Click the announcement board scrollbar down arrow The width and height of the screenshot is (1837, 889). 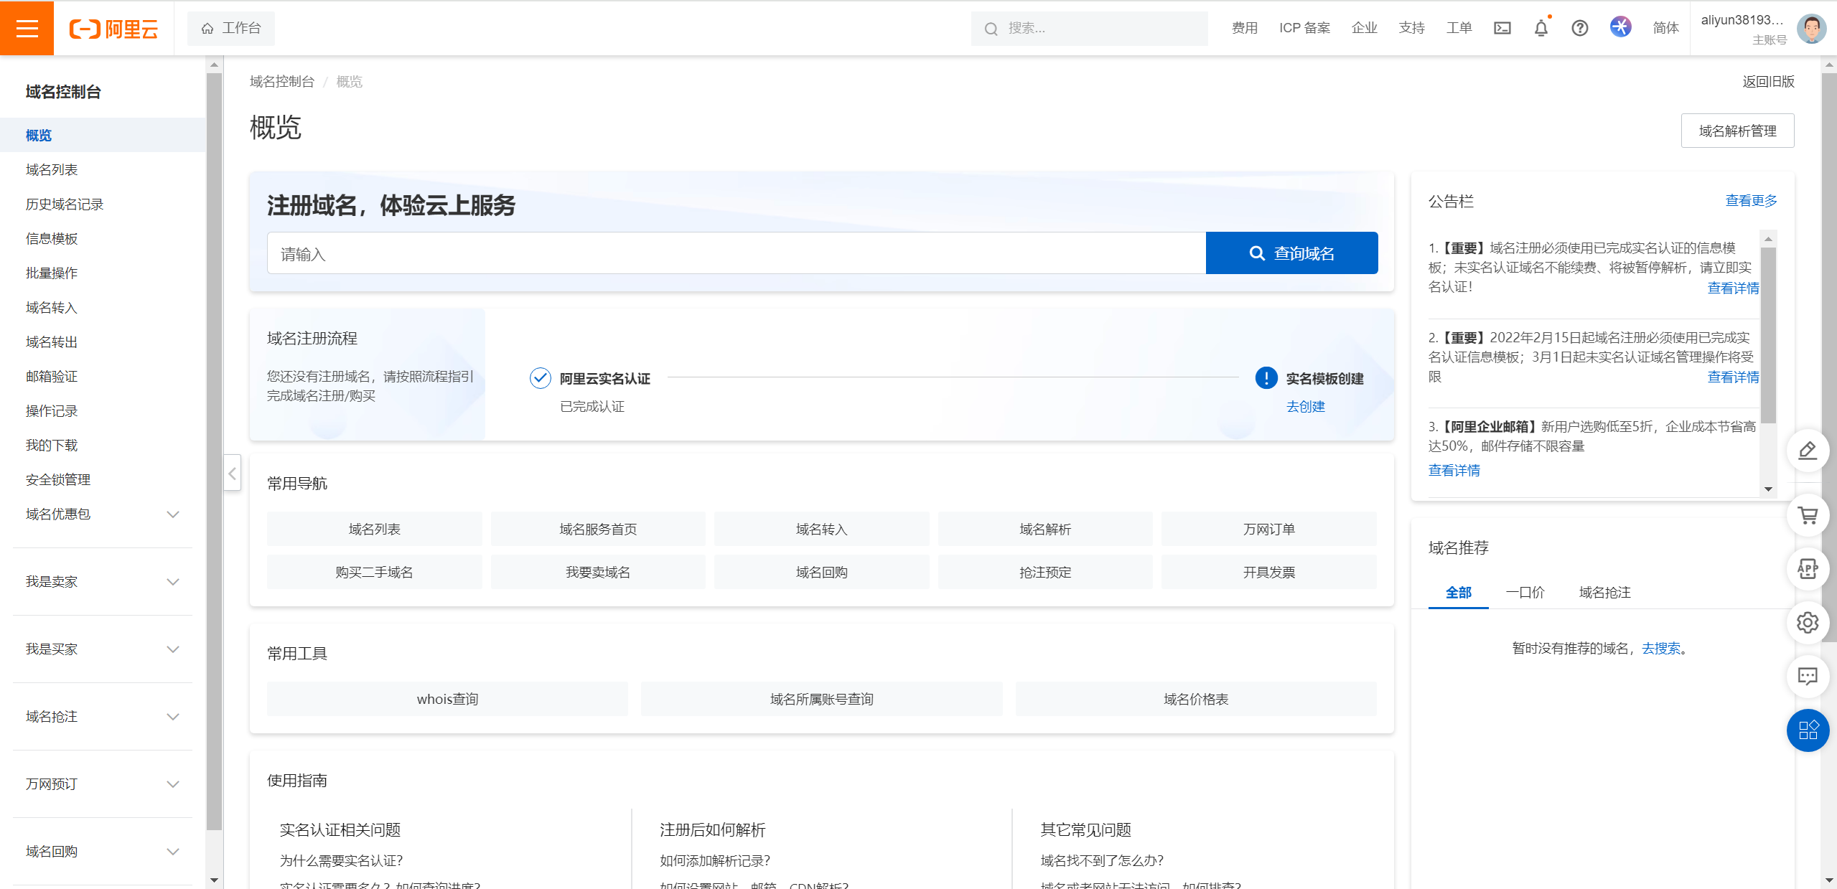(x=1768, y=489)
